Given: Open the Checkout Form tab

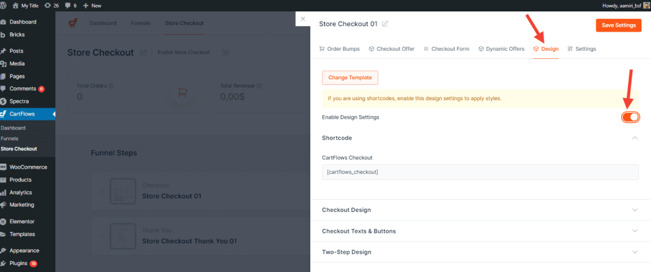Looking at the screenshot, I should click(x=446, y=49).
